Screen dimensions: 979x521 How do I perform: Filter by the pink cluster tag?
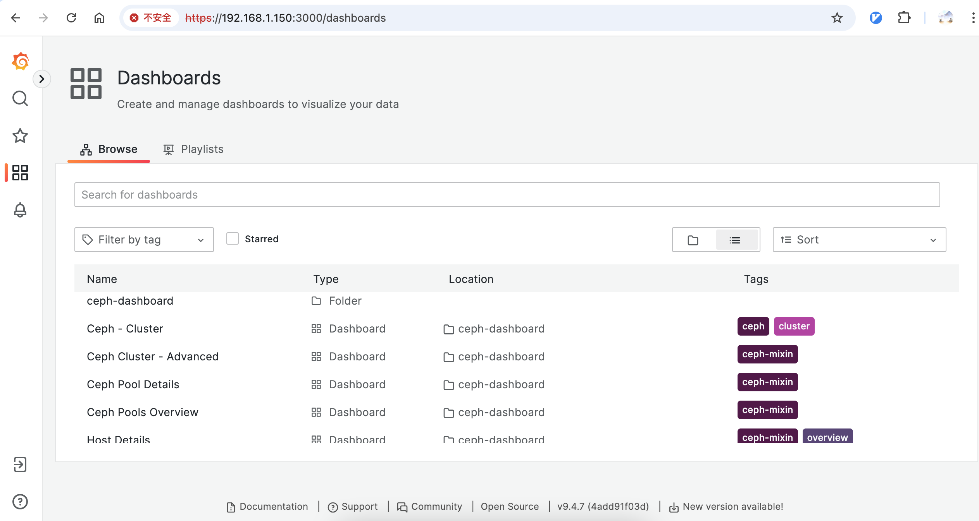[794, 326]
